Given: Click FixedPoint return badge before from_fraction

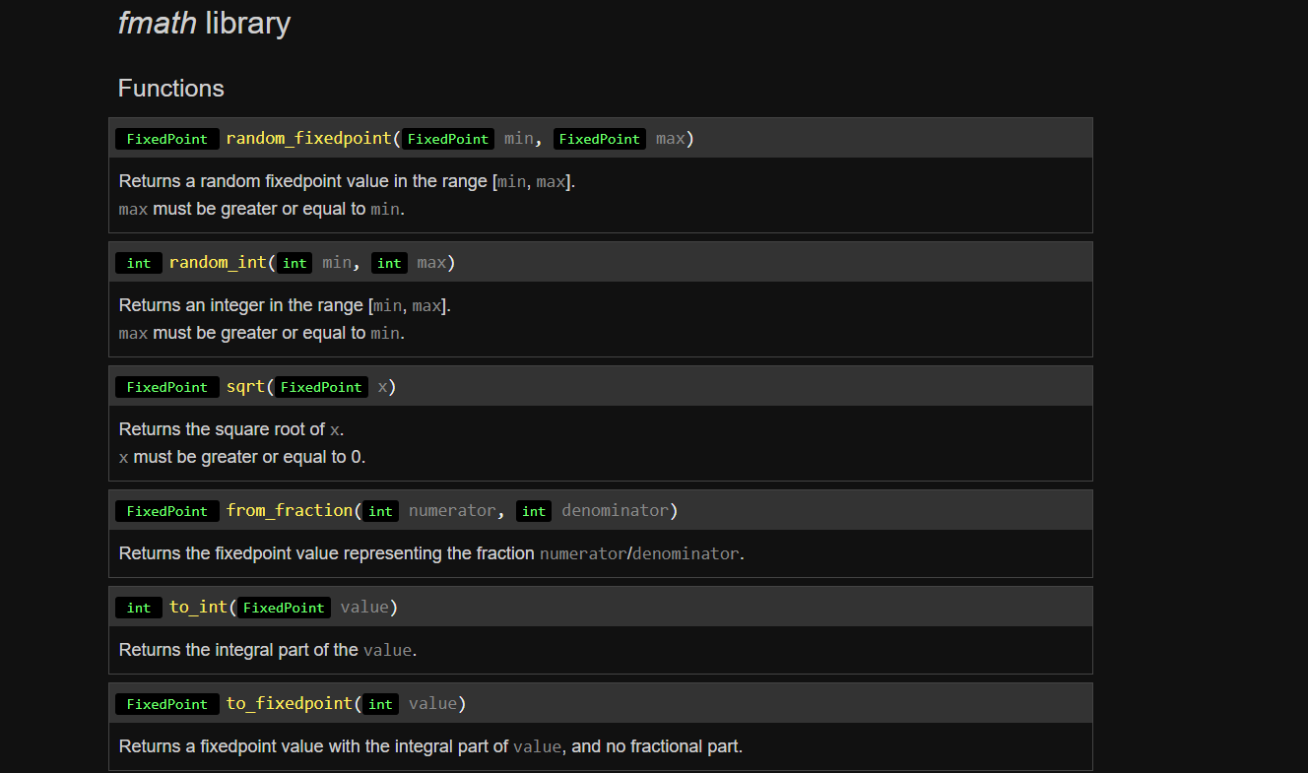Looking at the screenshot, I should pos(167,511).
